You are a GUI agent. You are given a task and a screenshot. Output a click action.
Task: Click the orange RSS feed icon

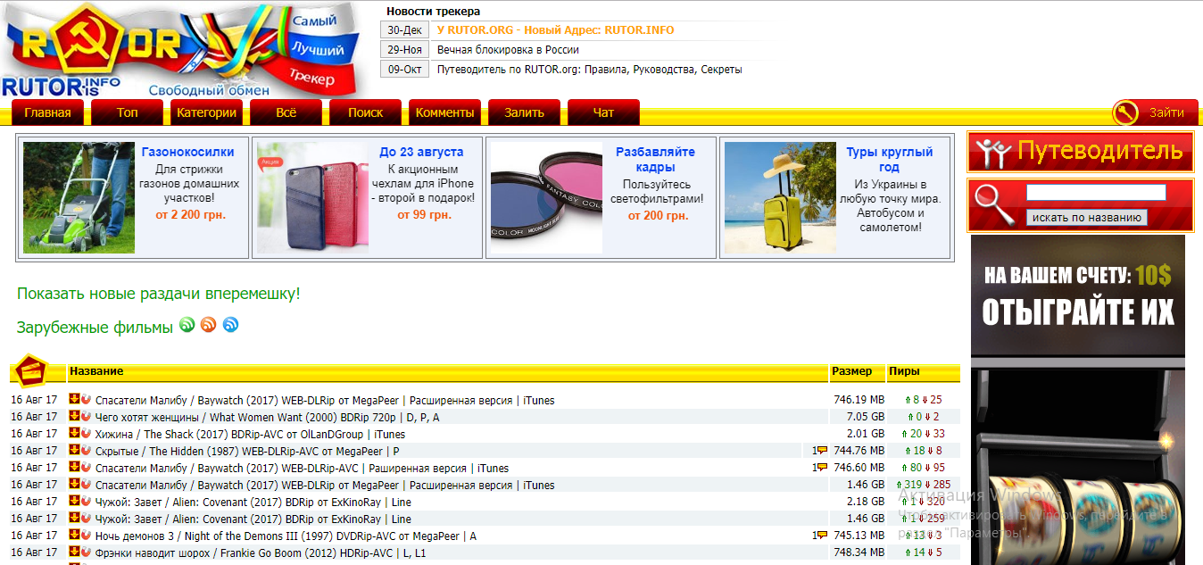[x=209, y=325]
